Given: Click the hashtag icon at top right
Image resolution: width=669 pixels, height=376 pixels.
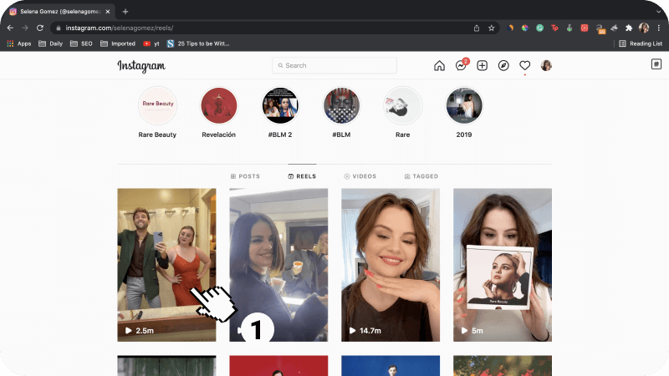Looking at the screenshot, I should pos(656,64).
